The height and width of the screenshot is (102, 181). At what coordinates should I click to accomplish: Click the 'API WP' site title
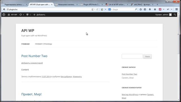pos(28,31)
